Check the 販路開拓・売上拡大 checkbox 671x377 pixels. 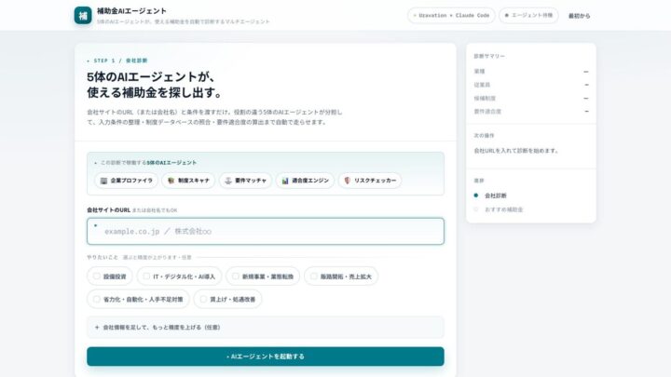(314, 276)
